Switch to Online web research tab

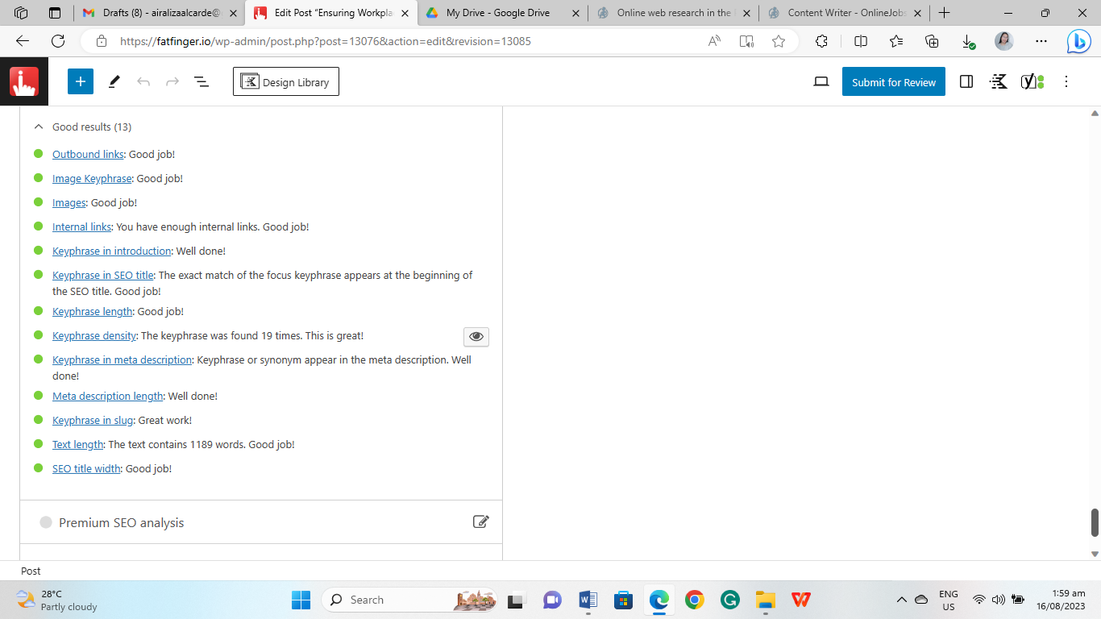pos(674,13)
